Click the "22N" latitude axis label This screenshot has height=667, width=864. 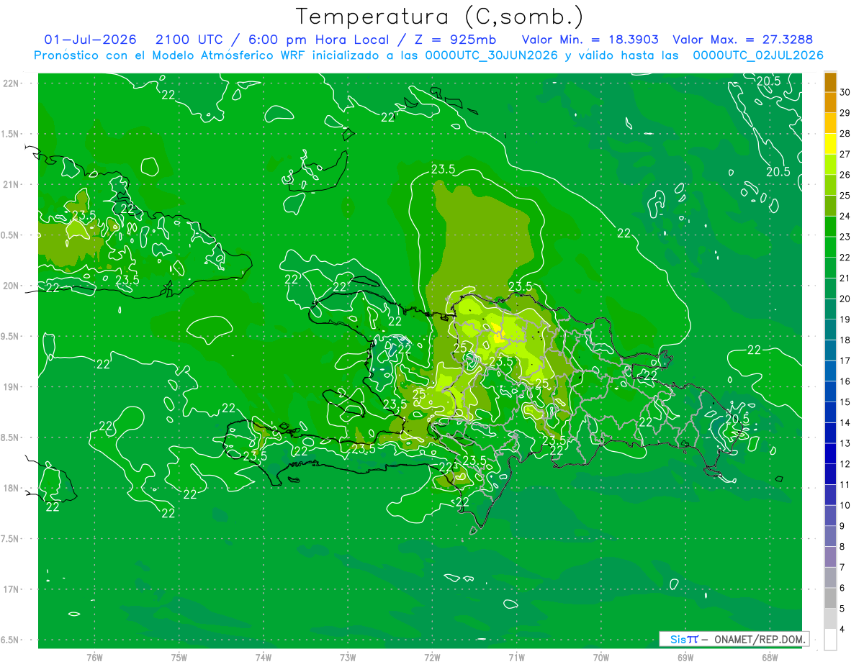click(x=10, y=83)
